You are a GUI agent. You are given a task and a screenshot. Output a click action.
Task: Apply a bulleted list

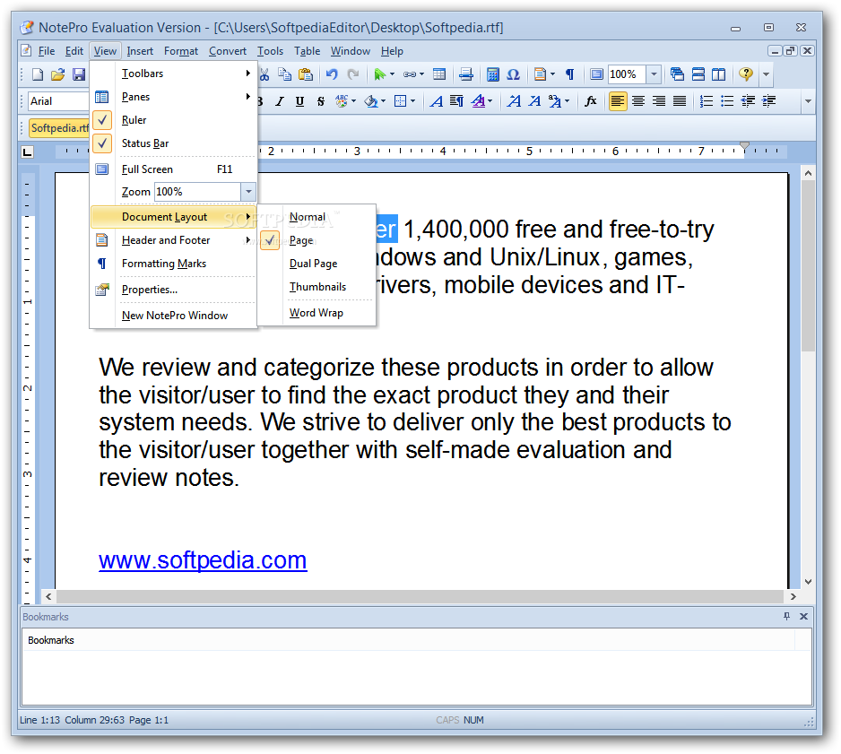coord(727,101)
